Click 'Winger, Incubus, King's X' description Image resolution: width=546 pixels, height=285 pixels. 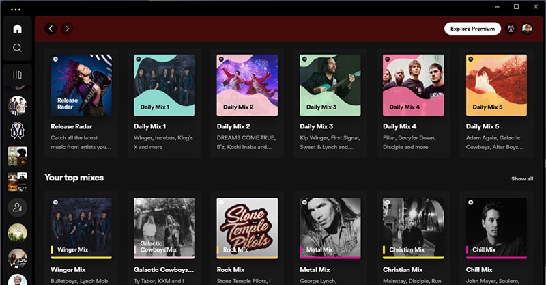(x=163, y=142)
